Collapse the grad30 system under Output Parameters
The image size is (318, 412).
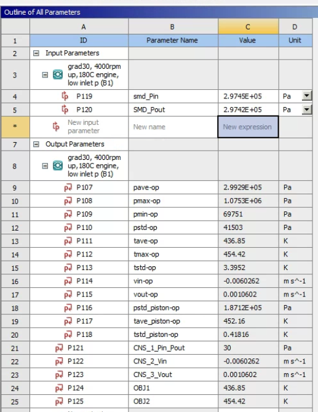pyautogui.click(x=45, y=166)
